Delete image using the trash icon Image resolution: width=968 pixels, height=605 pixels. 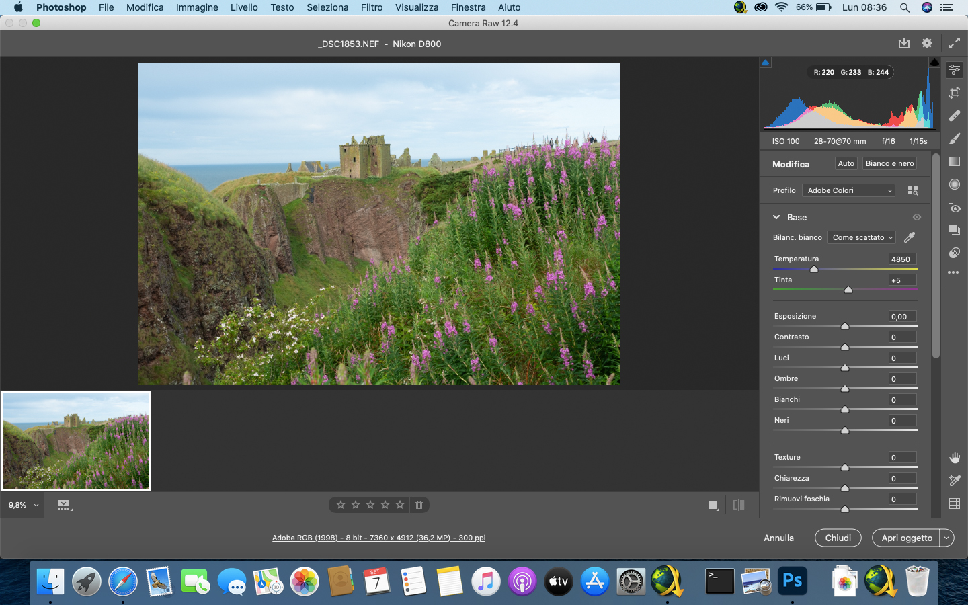[x=419, y=505]
